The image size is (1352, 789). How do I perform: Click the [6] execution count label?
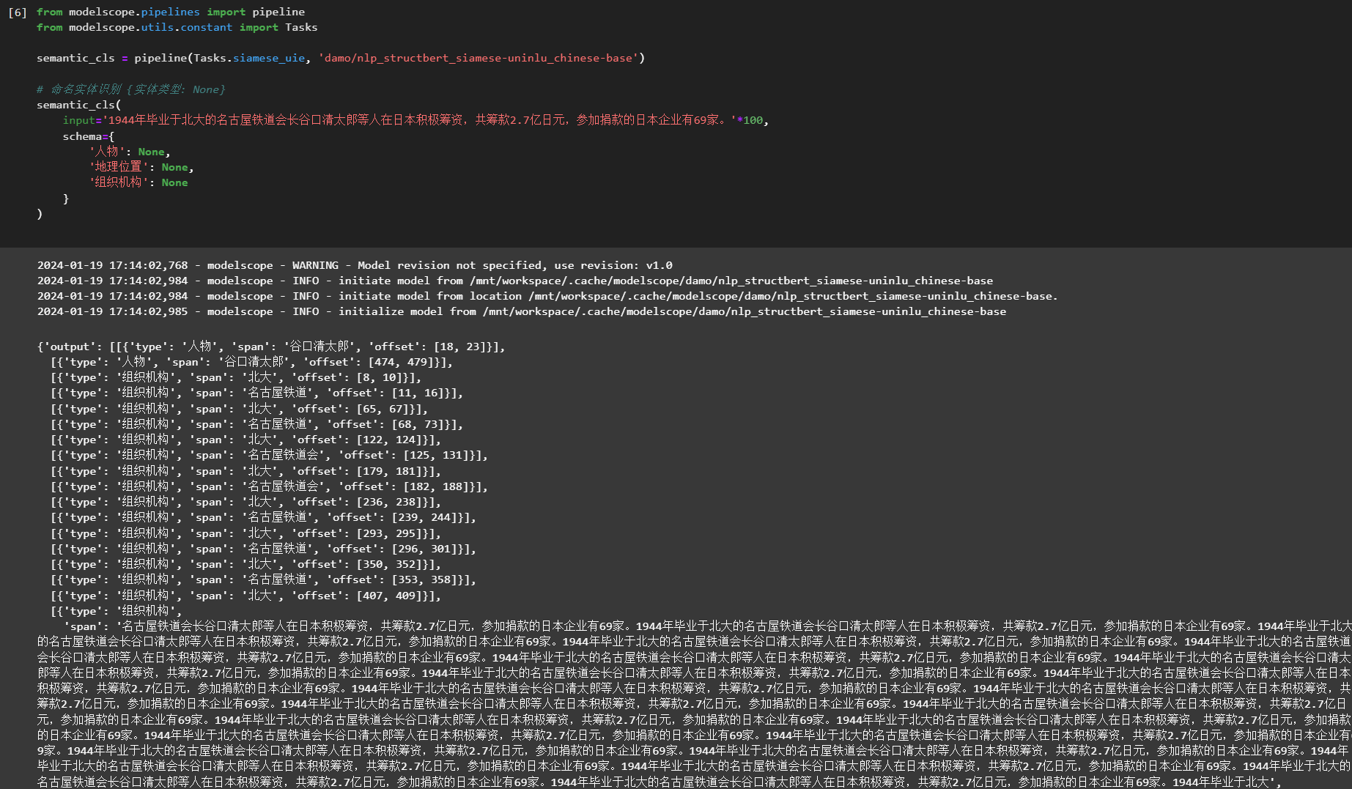(x=18, y=12)
